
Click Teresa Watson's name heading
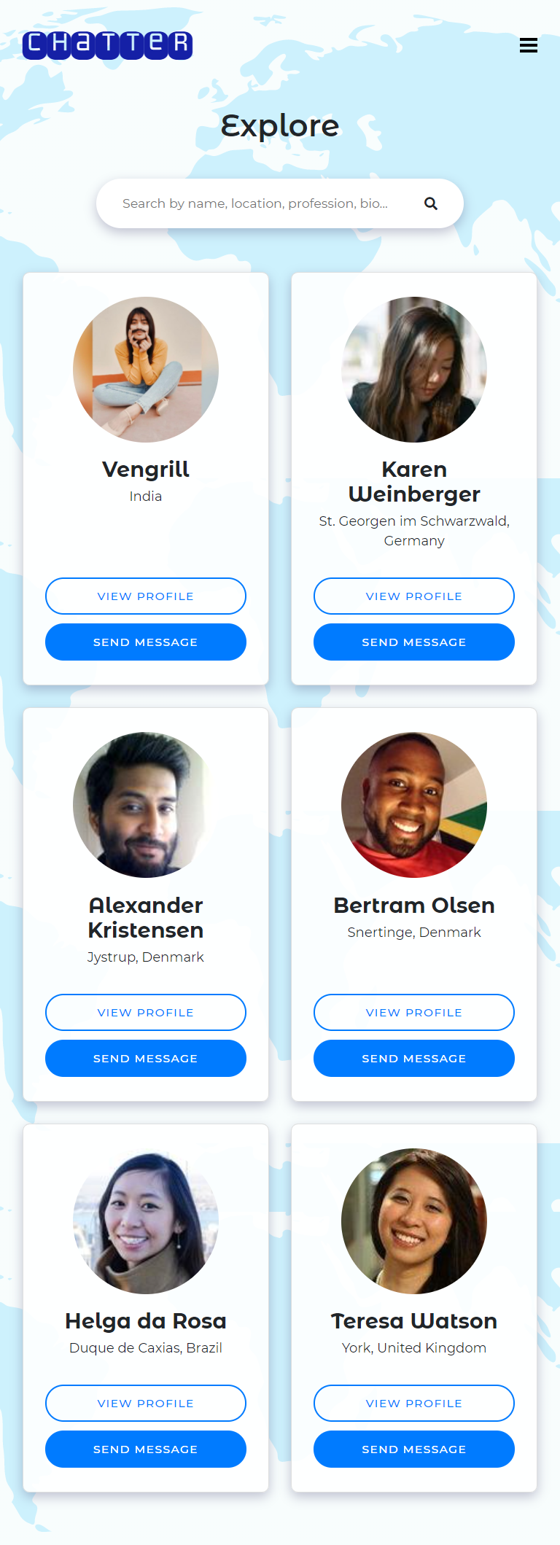click(x=414, y=1320)
